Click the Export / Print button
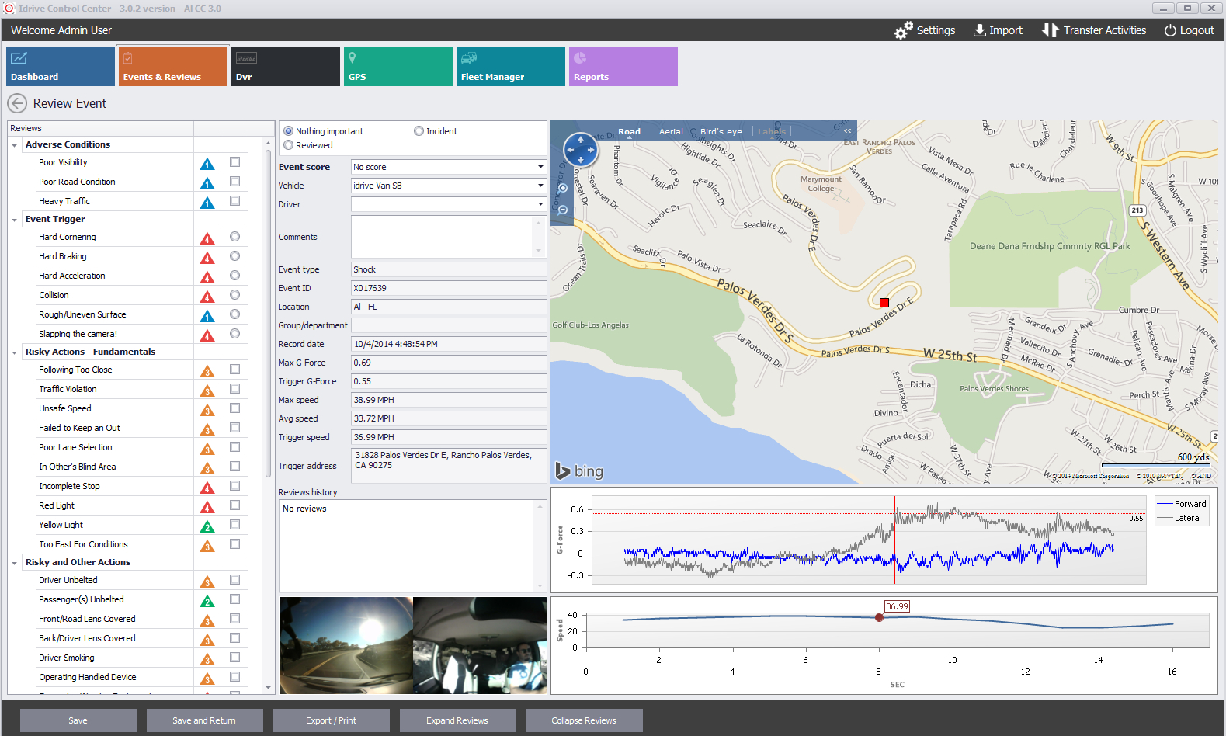The width and height of the screenshot is (1226, 736). point(331,720)
